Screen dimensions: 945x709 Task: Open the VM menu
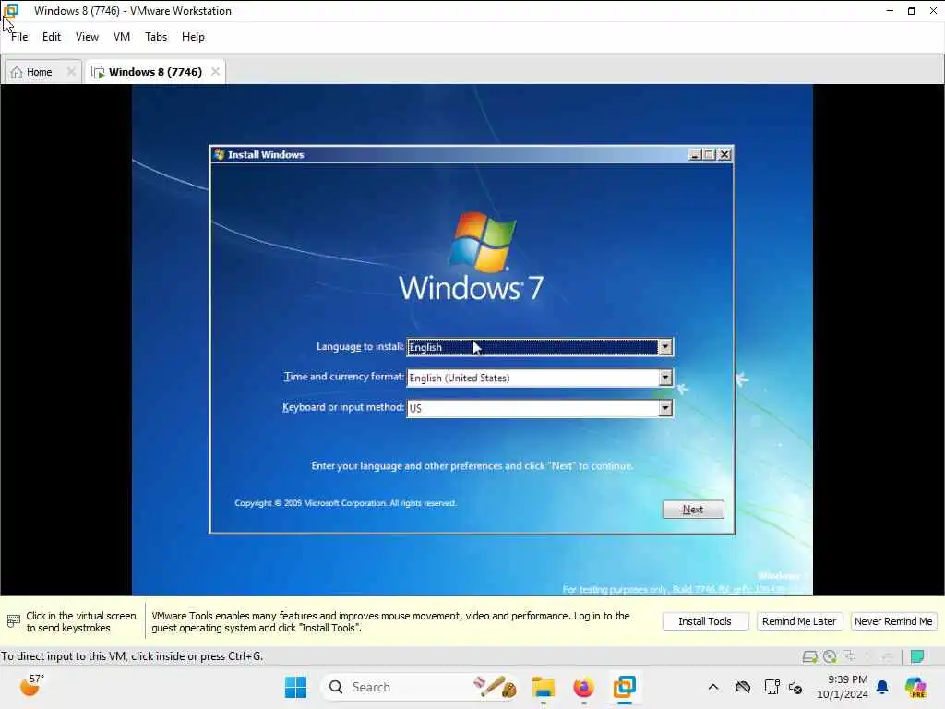click(x=122, y=37)
